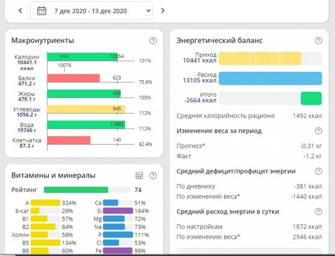Click the green Калории progress bar
This screenshot has height=256, width=335.
coord(84,57)
